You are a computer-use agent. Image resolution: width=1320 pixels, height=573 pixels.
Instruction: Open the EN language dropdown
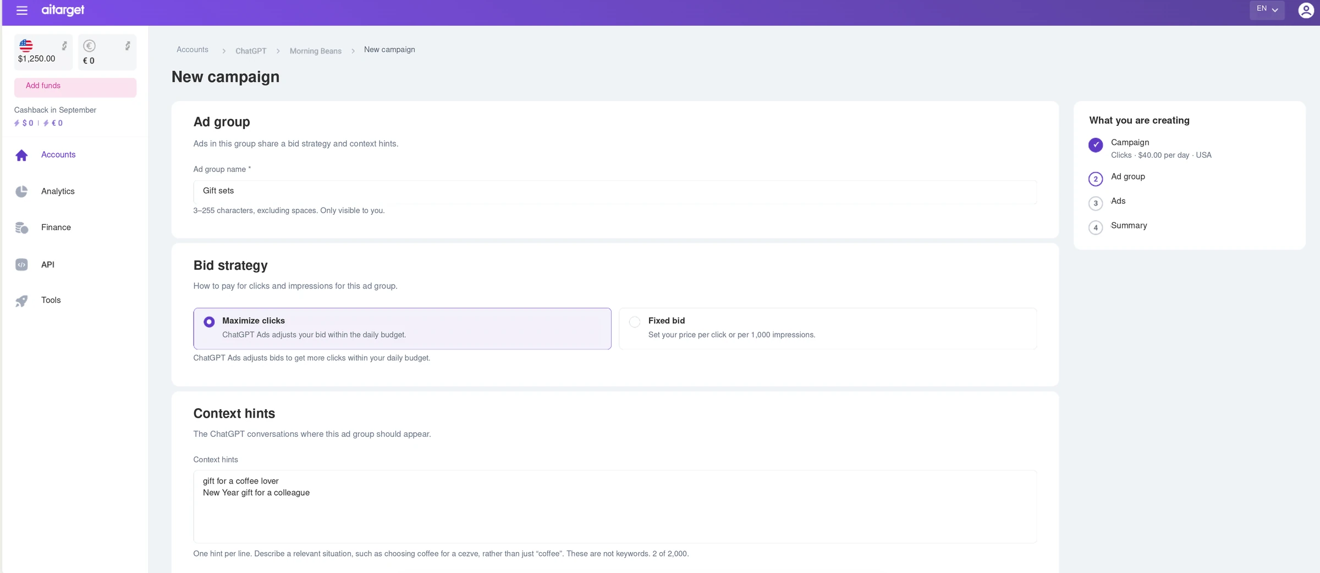[1267, 9]
